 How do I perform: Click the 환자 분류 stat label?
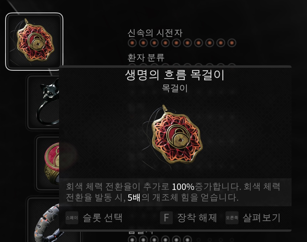pos(146,58)
